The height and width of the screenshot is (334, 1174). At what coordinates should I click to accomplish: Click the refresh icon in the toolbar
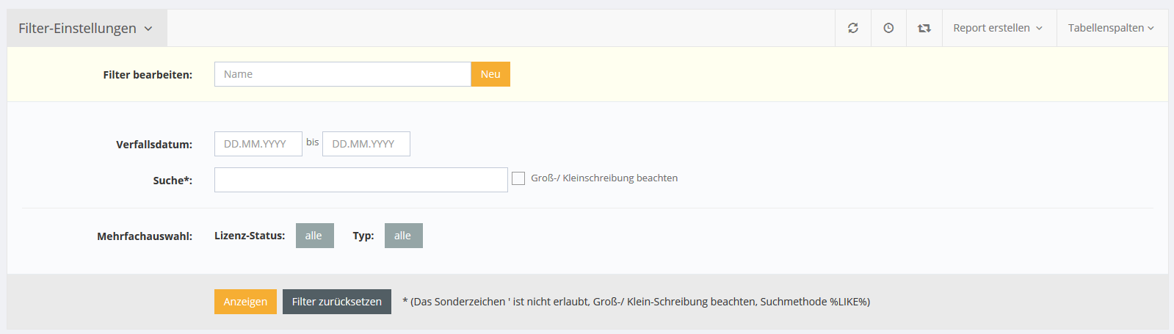click(852, 28)
